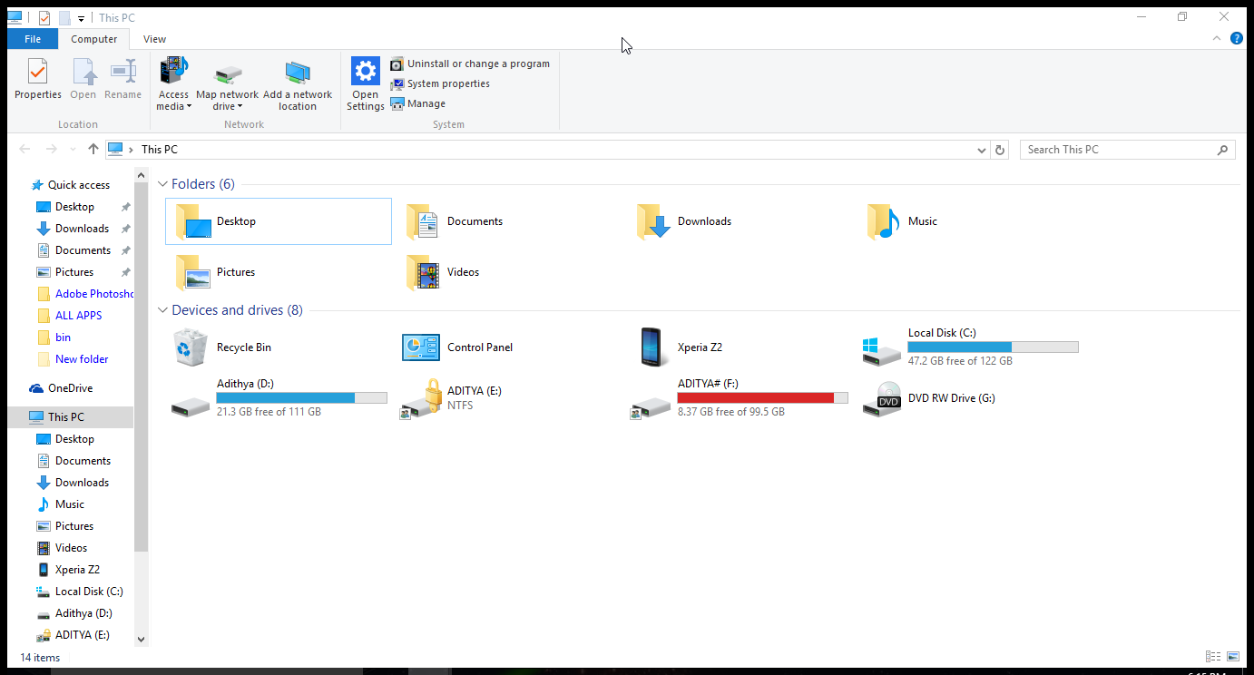This screenshot has width=1254, height=675.
Task: Click the address bar path This PC
Action: 160,150
